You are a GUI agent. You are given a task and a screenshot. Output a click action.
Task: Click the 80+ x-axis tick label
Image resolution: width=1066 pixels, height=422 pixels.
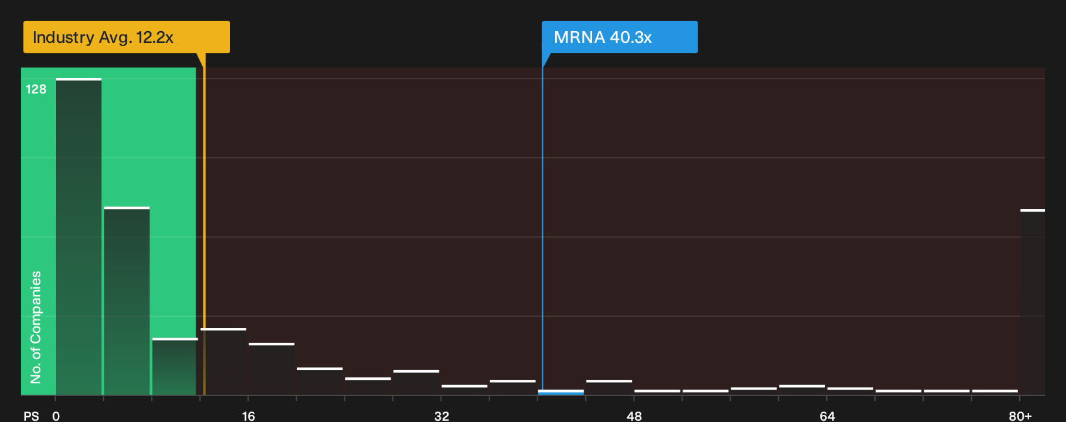1020,416
